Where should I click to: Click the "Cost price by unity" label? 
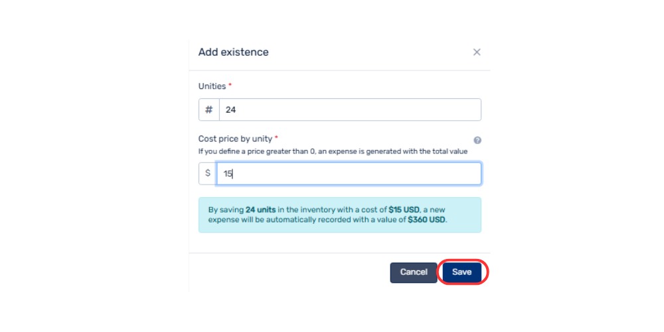pos(235,139)
